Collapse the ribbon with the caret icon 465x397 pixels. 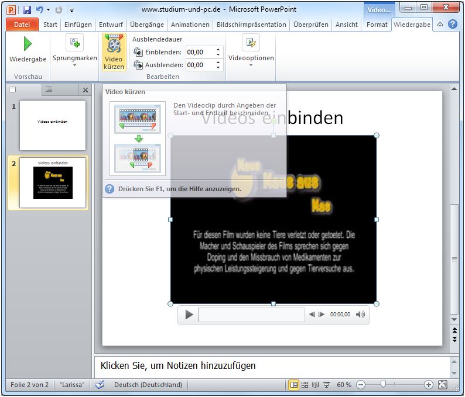[x=440, y=25]
